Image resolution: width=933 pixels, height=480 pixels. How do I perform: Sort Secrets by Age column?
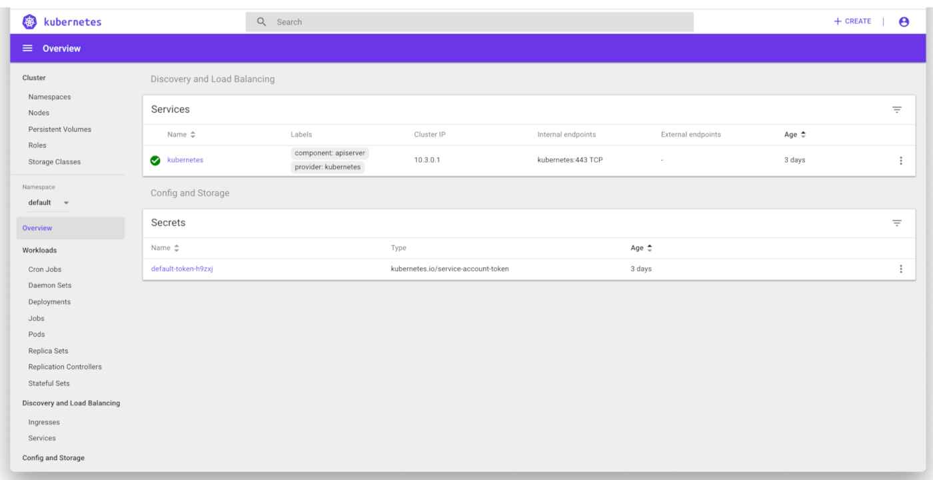tap(641, 247)
